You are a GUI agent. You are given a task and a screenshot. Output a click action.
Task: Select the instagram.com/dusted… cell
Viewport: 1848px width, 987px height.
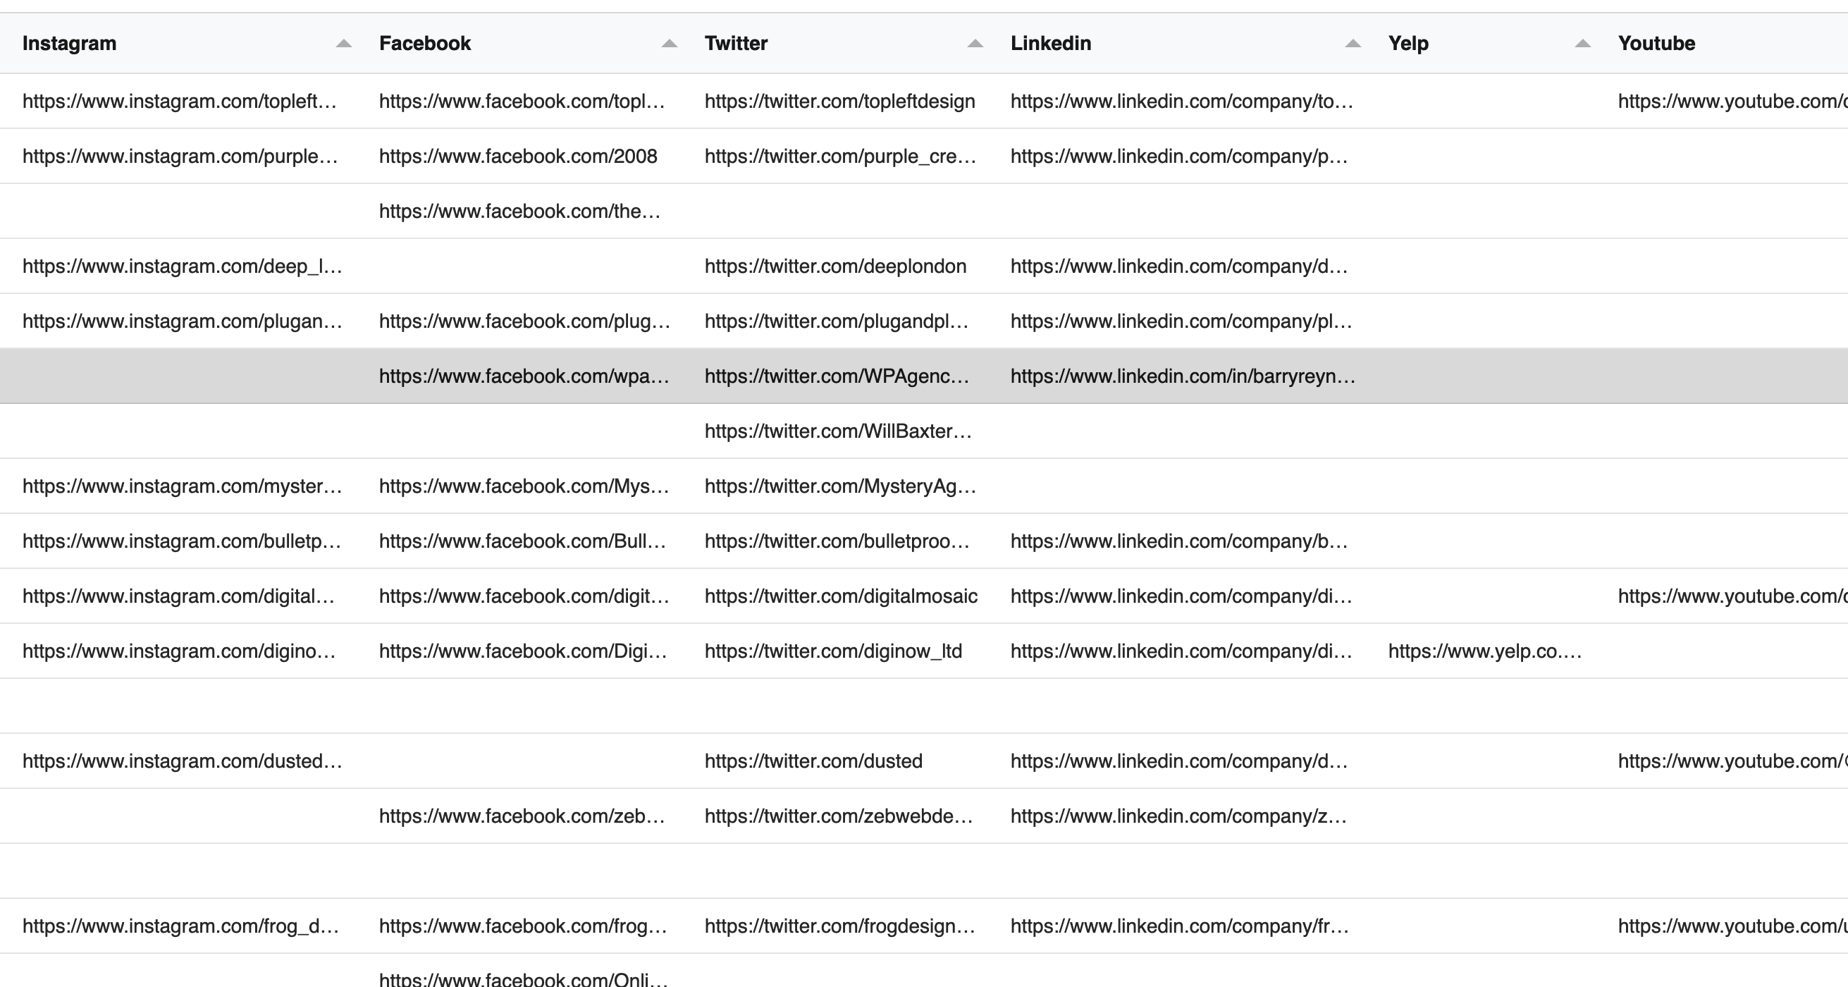[183, 761]
